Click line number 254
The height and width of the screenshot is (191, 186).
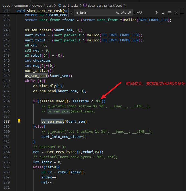(x=7, y=101)
